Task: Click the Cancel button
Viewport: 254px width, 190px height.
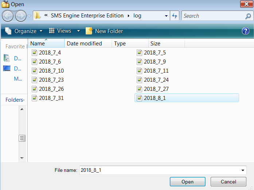Action: click(228, 182)
